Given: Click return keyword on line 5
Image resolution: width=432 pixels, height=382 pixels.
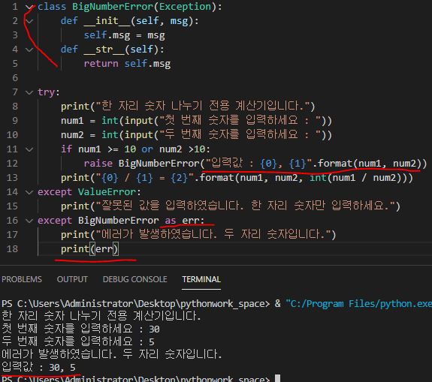Looking at the screenshot, I should (101, 64).
